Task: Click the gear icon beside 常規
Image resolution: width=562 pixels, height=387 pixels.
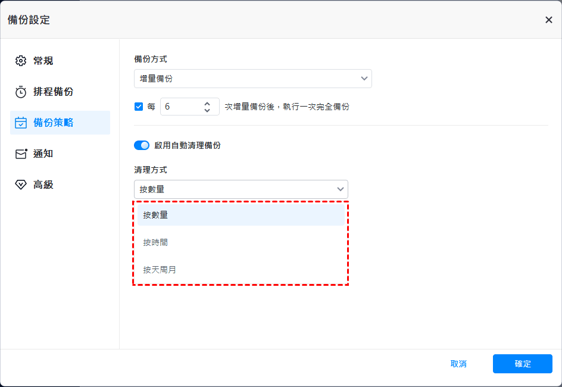Action: (21, 61)
